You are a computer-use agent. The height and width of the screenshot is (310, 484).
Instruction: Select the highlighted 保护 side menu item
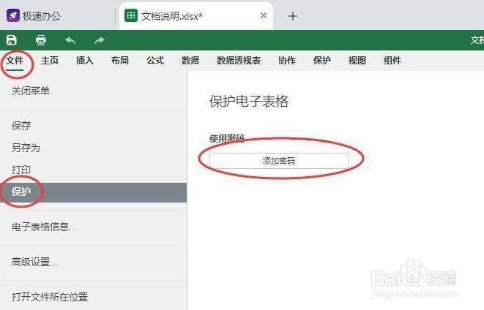pyautogui.click(x=93, y=192)
